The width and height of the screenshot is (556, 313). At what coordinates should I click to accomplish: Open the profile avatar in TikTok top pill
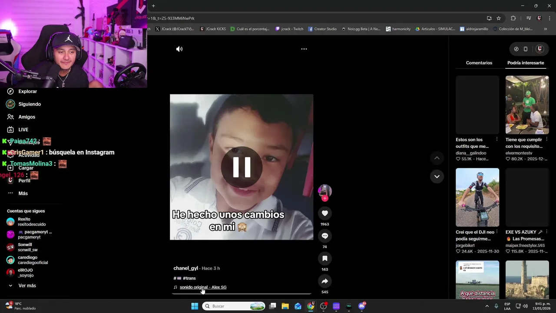click(x=539, y=49)
